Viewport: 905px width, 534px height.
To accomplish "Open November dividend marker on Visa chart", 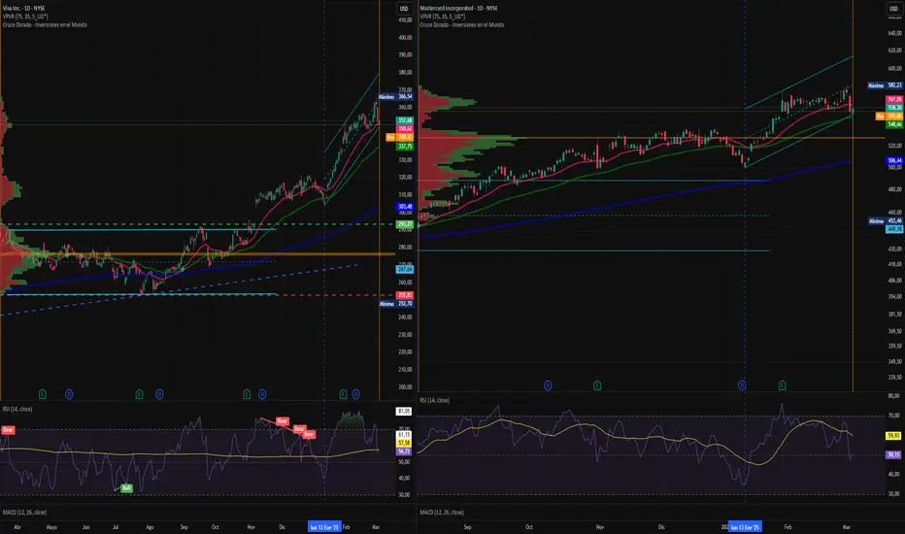I will [262, 394].
